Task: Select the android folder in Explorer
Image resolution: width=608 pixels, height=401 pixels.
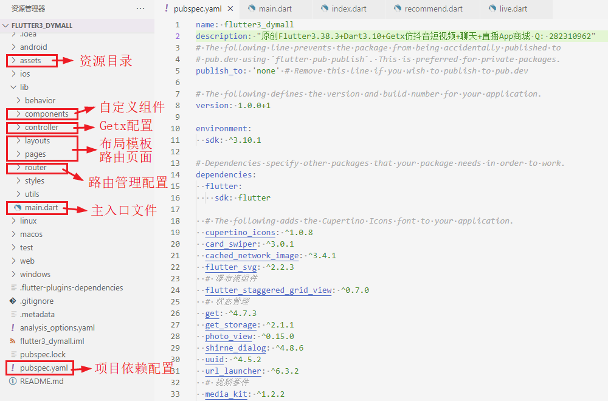Action: (x=33, y=47)
